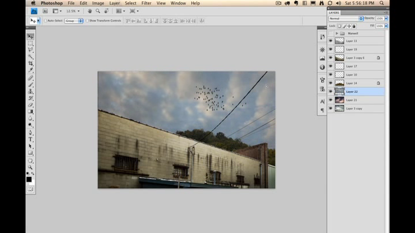Viewport: 415px width, 233px height.
Task: Click the Layers panel tab
Action: click(x=334, y=13)
